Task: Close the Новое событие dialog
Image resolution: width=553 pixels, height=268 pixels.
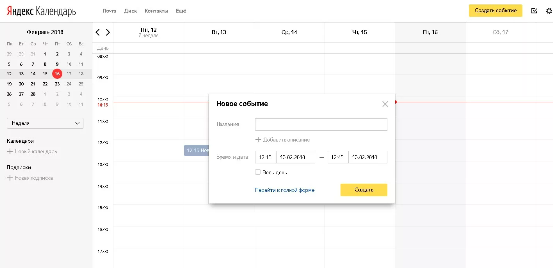Action: (x=385, y=104)
